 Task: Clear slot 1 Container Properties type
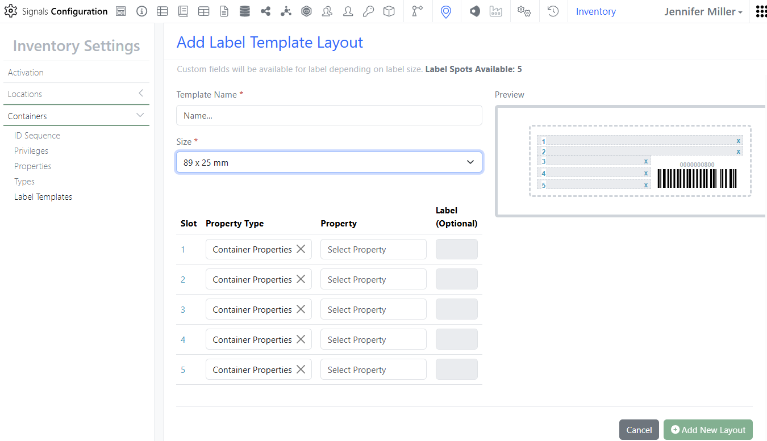pos(301,249)
